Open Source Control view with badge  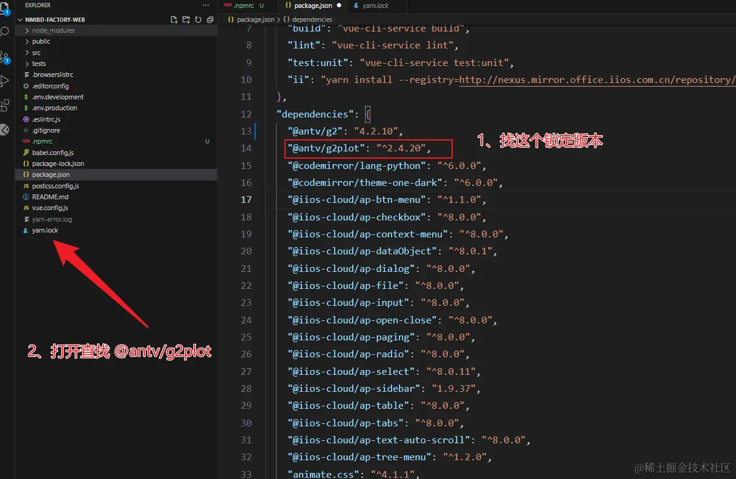tap(5, 56)
